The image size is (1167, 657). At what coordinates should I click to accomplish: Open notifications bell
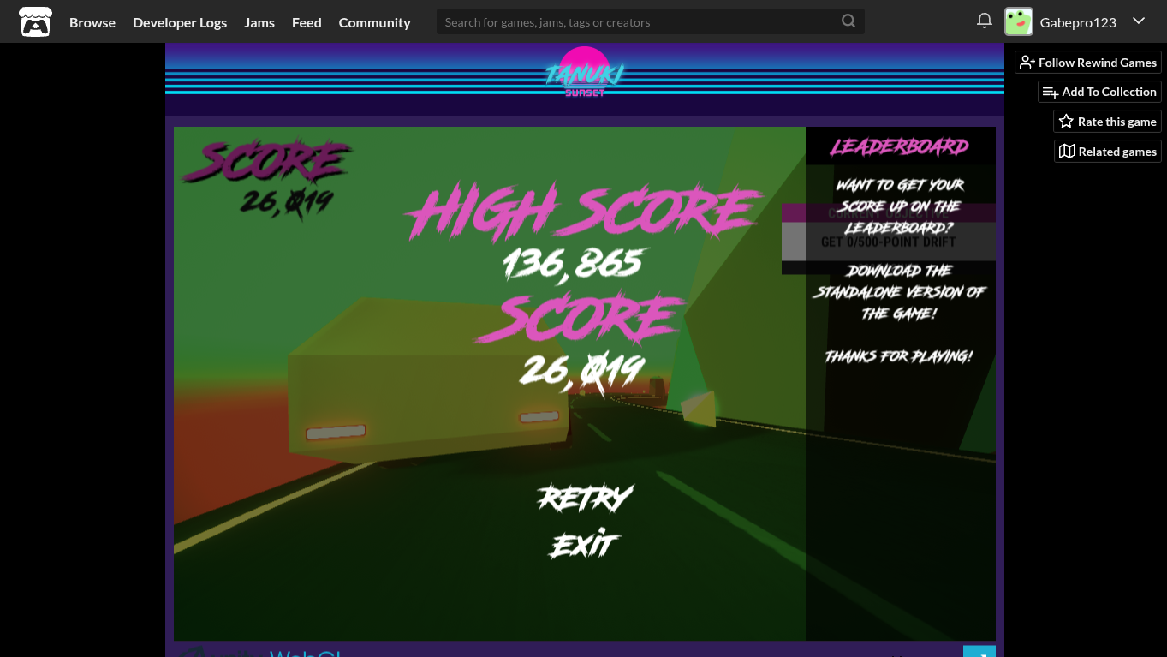[985, 21]
